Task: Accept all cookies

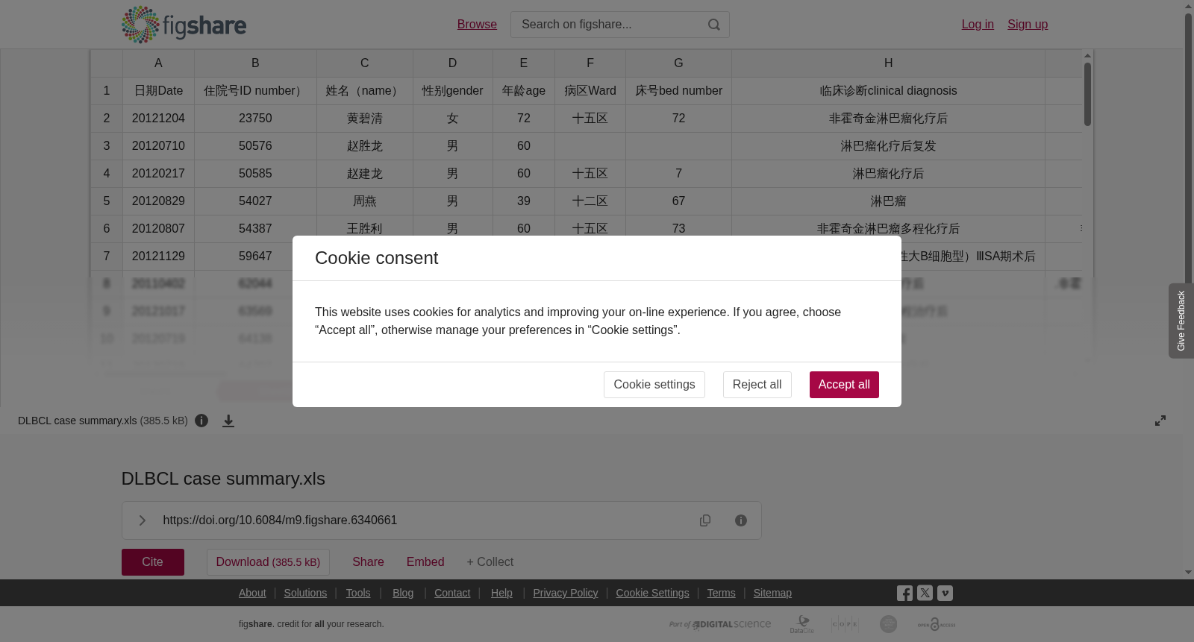Action: [x=844, y=385]
